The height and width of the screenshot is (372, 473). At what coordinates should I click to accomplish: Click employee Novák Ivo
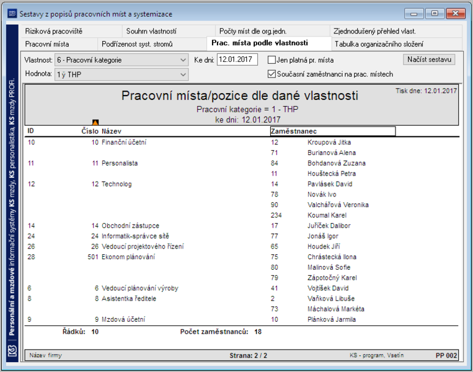(322, 194)
